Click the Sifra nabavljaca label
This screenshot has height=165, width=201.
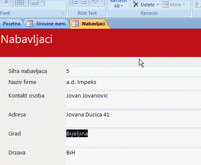27,71
